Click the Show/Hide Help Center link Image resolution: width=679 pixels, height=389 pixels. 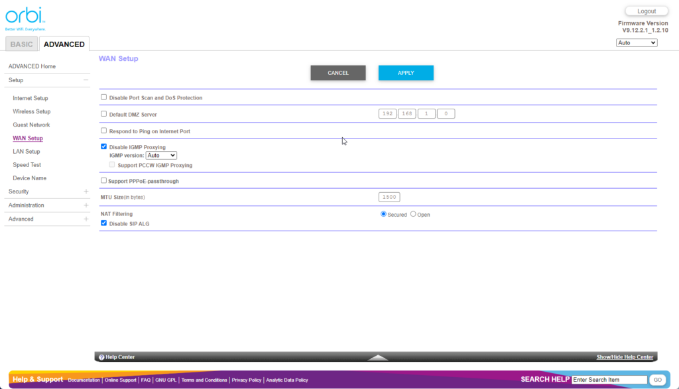pos(625,357)
